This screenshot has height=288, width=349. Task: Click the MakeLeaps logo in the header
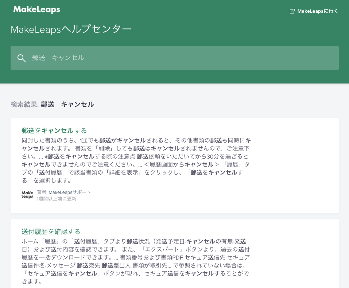36,10
